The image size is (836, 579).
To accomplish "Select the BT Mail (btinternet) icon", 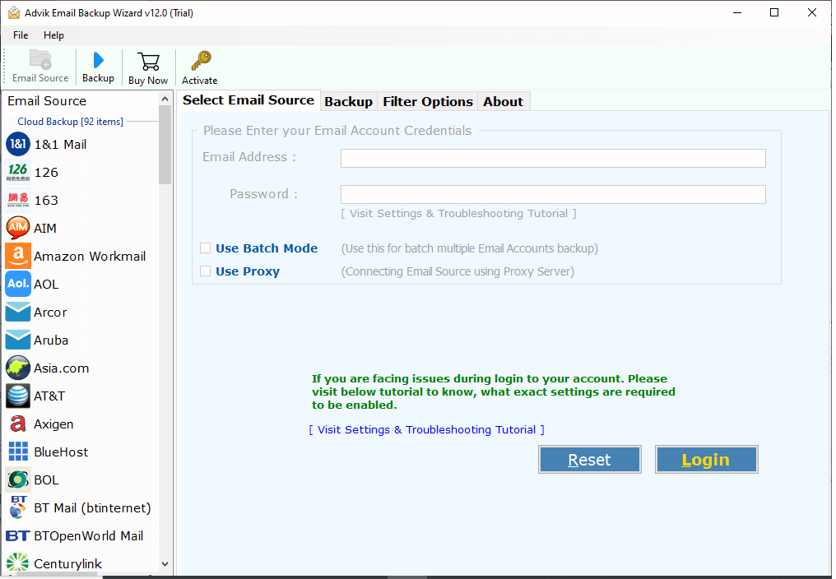I will [x=18, y=507].
